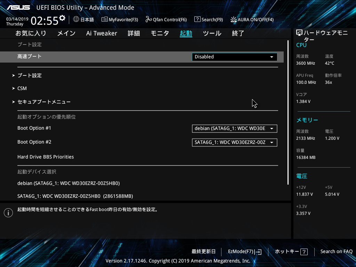Screen dimensions: 356x267
Task: Click the 日本語 language button
Action: tap(87, 19)
